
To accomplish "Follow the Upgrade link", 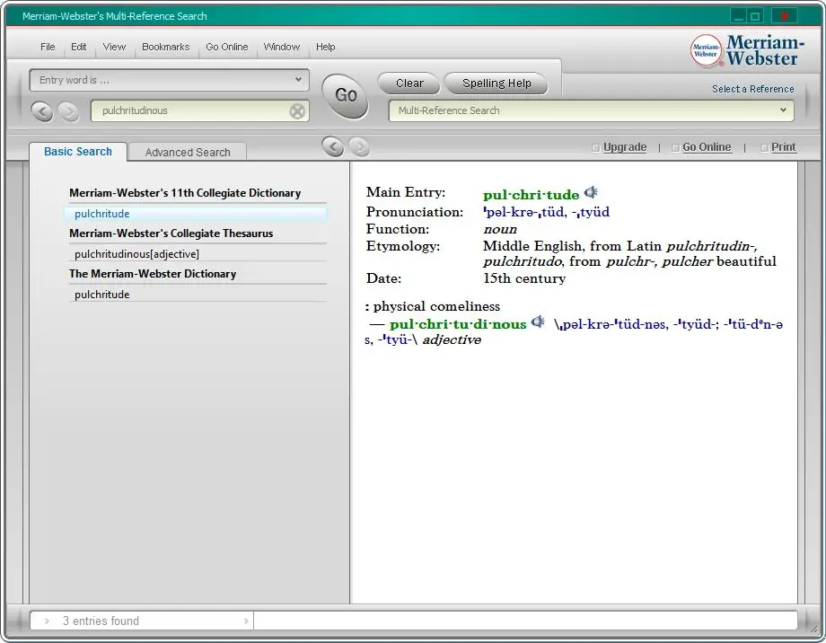I will click(625, 147).
